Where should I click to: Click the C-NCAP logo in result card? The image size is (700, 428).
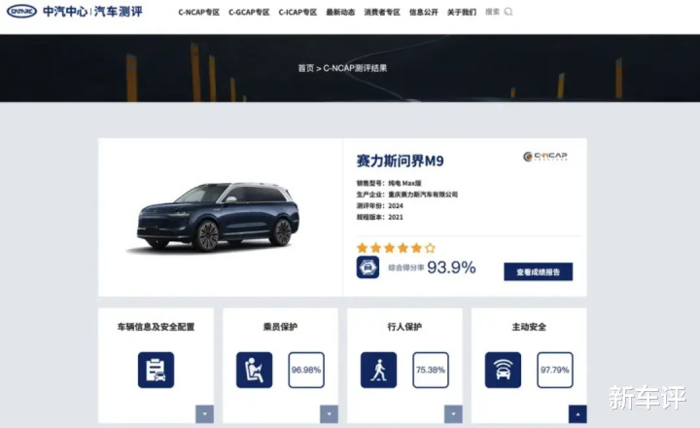click(545, 156)
